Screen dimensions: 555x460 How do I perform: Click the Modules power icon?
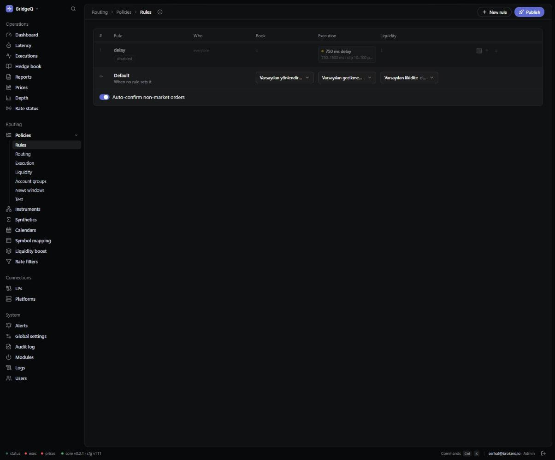coord(9,357)
